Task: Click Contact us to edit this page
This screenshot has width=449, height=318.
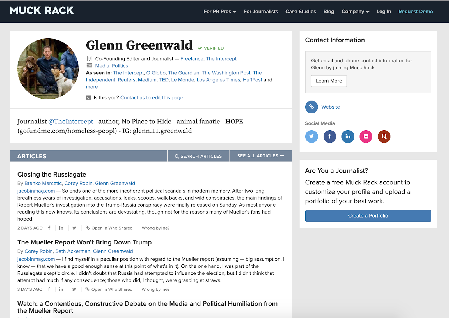Action: tap(152, 98)
